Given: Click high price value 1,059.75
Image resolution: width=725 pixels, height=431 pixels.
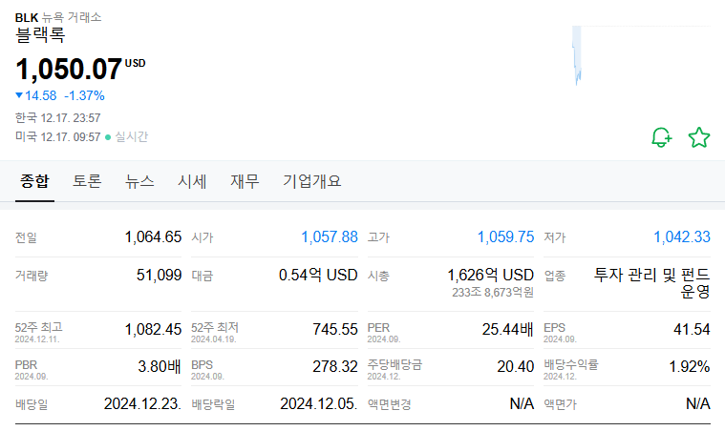Looking at the screenshot, I should 505,237.
